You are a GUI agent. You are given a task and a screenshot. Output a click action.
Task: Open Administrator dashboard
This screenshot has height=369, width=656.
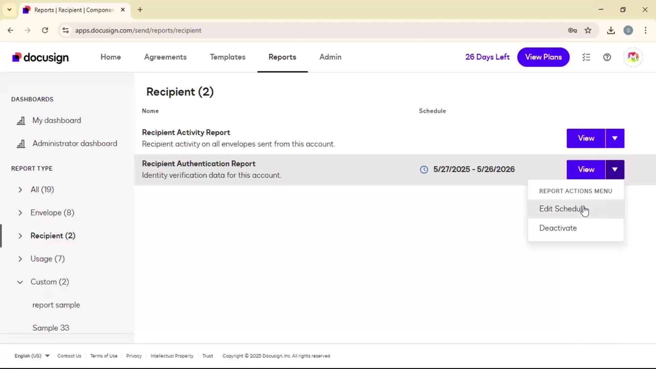click(75, 143)
